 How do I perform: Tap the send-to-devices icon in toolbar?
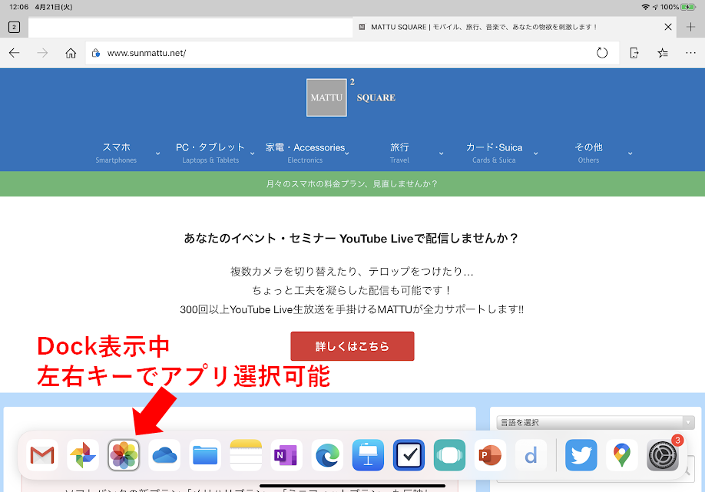tap(634, 53)
